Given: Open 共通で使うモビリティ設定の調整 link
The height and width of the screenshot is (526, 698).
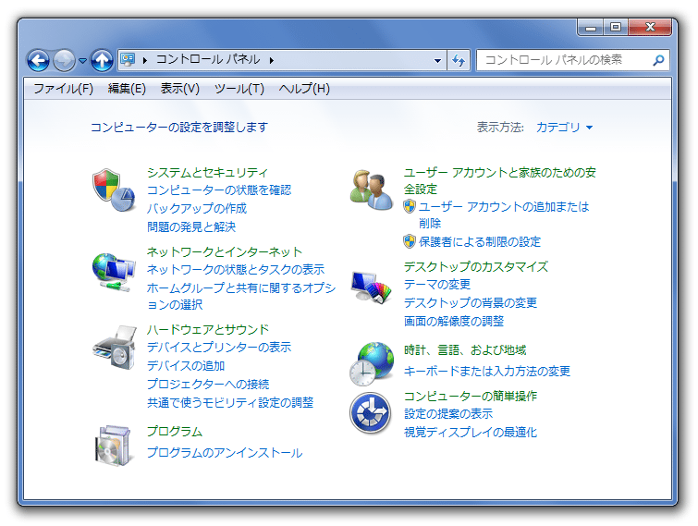Looking at the screenshot, I should click(x=230, y=403).
